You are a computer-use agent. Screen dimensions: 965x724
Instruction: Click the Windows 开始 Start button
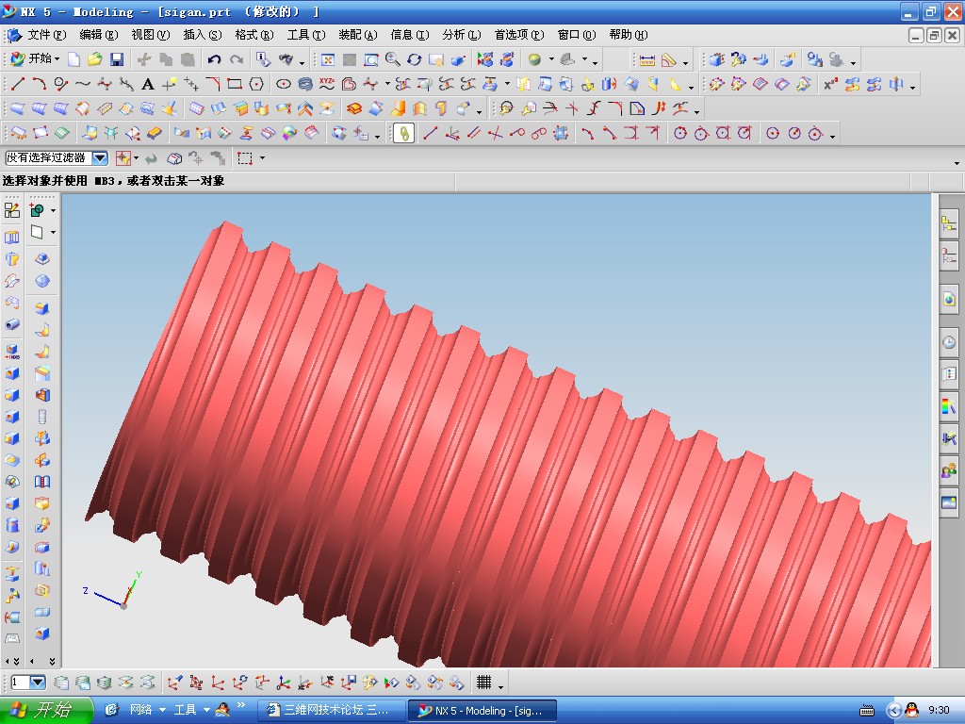pos(46,711)
